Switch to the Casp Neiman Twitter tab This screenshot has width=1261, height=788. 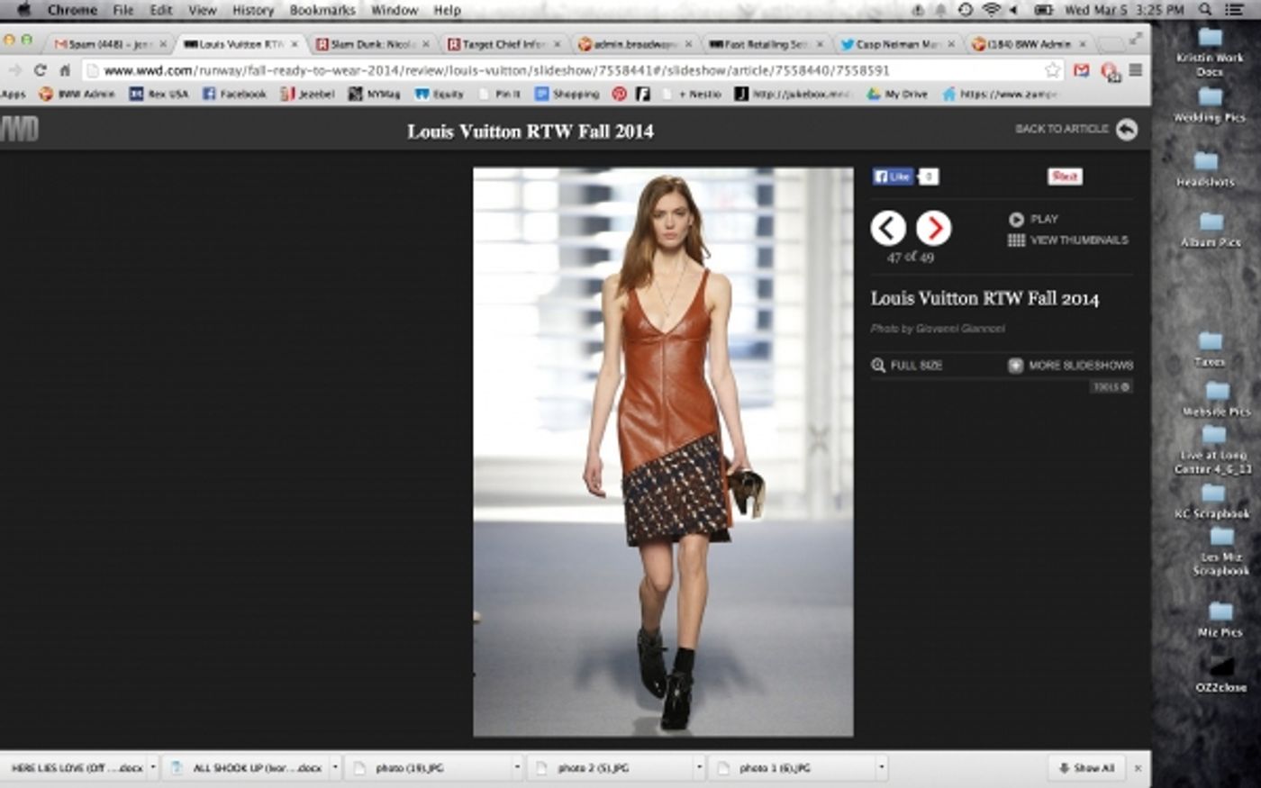click(897, 44)
